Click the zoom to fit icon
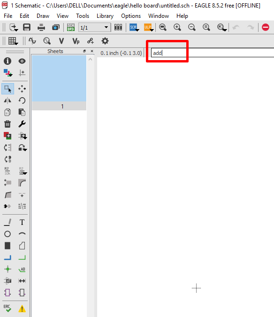 tap(162, 27)
